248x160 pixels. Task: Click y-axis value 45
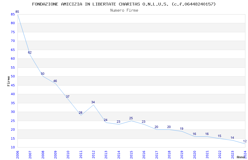pos(13,85)
